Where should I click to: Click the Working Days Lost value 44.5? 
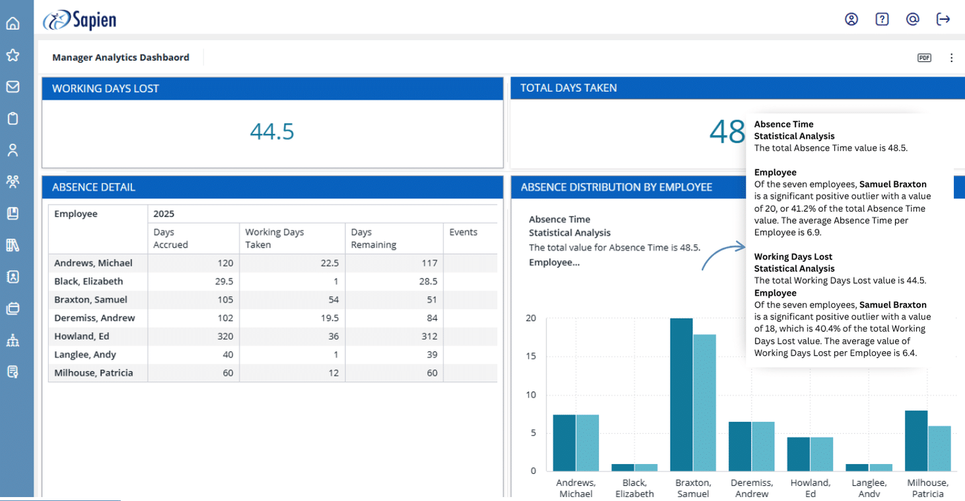point(272,131)
